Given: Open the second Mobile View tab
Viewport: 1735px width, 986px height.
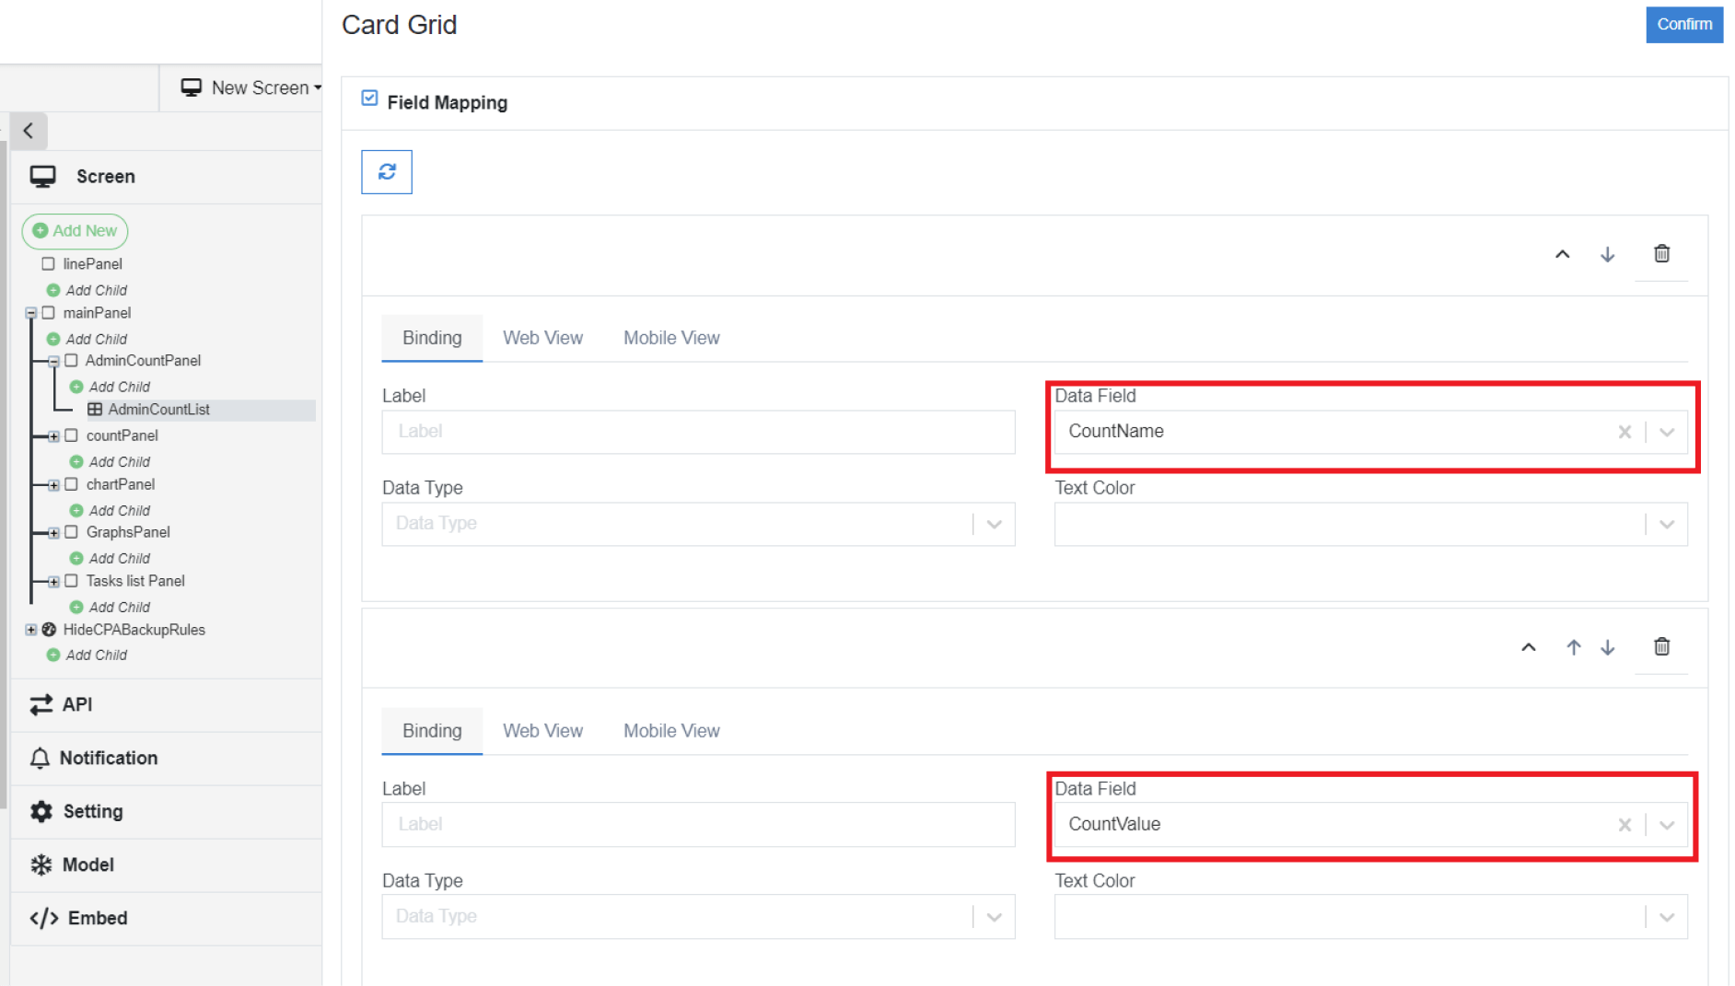Looking at the screenshot, I should pos(671,731).
